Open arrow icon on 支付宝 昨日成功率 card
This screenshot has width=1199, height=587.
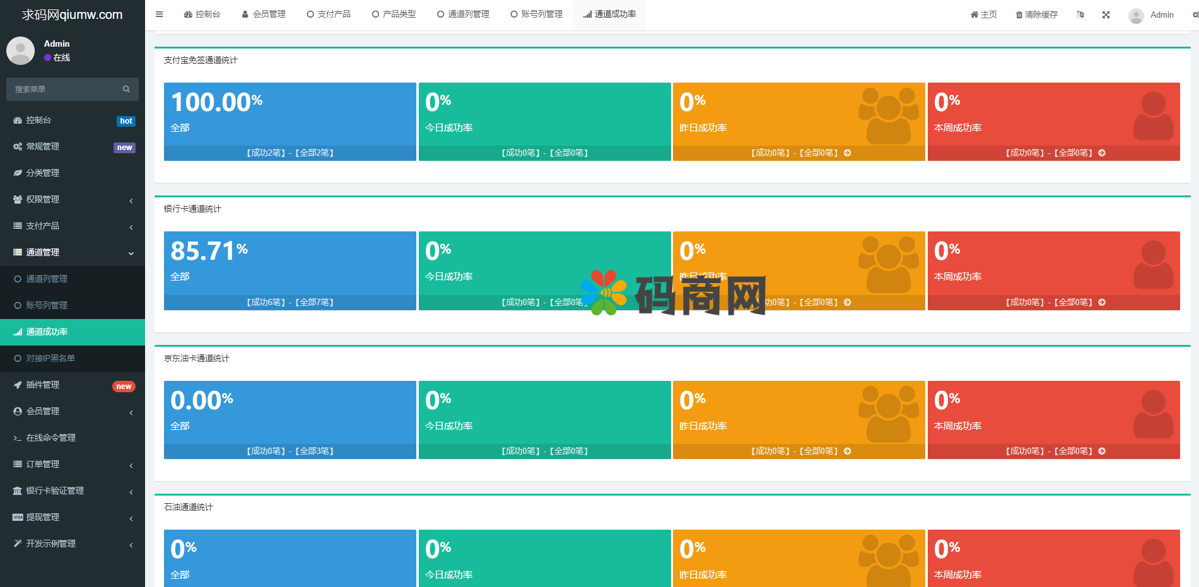(x=848, y=153)
